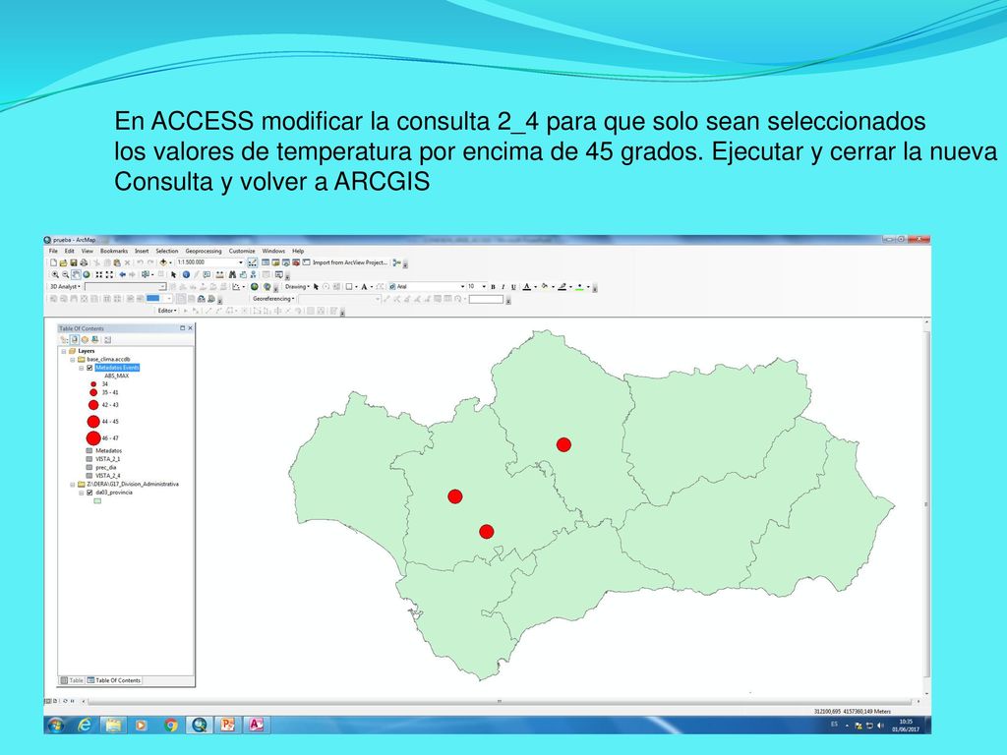Click the New Text A tool

(364, 286)
